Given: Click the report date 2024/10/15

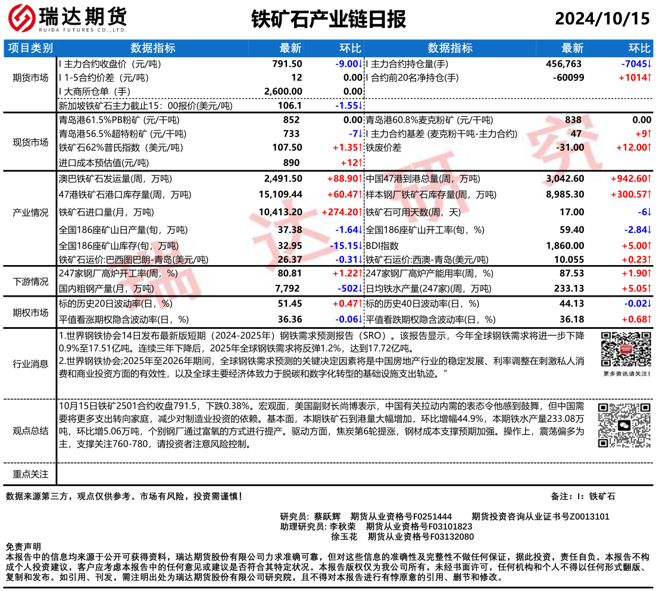Looking at the screenshot, I should point(601,19).
